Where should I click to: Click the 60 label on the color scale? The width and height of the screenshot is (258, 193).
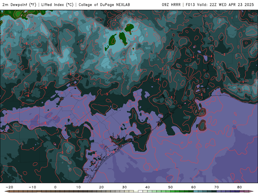point(193,187)
